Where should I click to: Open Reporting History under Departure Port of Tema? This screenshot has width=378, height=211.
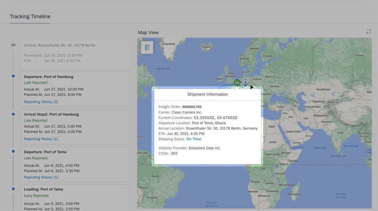click(41, 177)
